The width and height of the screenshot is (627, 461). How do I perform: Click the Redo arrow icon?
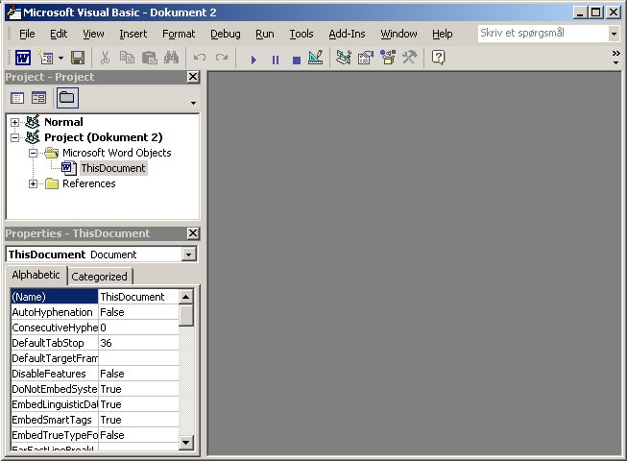222,58
